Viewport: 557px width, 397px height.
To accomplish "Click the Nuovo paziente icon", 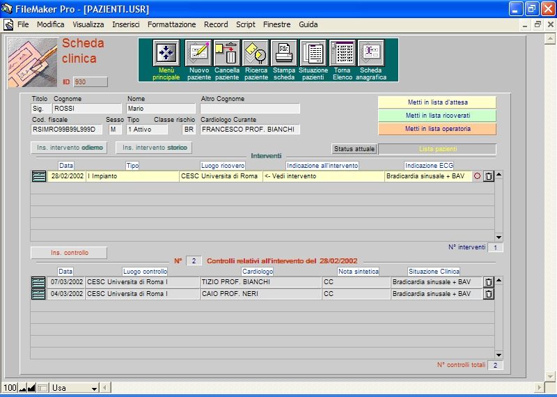I will pos(199,53).
